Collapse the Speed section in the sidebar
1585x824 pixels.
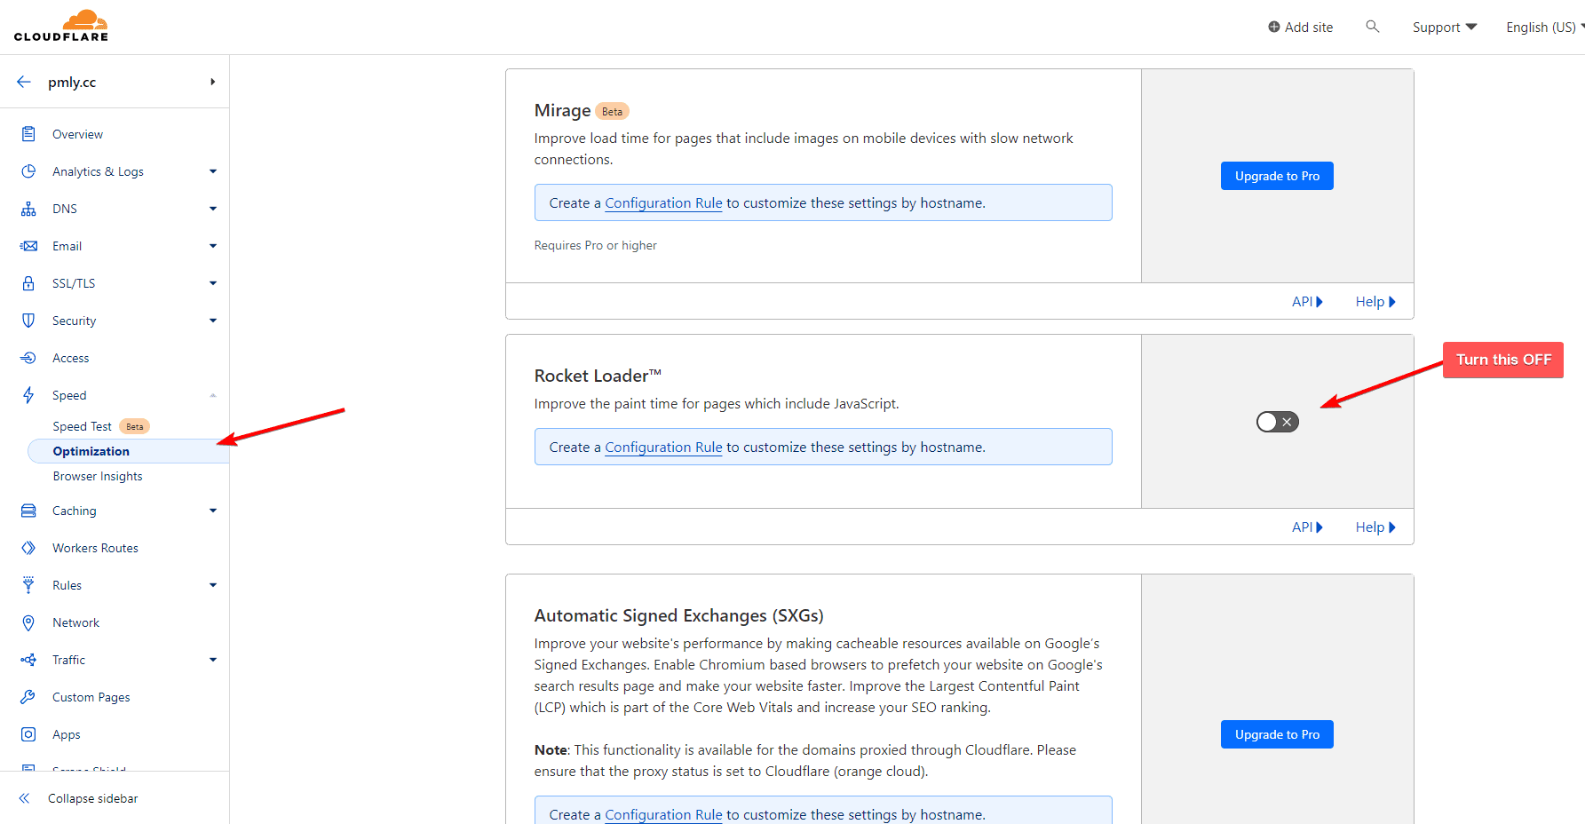[x=212, y=394]
